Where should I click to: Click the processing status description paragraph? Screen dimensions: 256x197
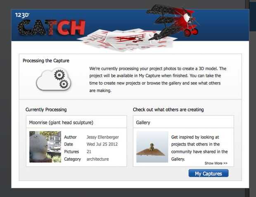(158, 80)
